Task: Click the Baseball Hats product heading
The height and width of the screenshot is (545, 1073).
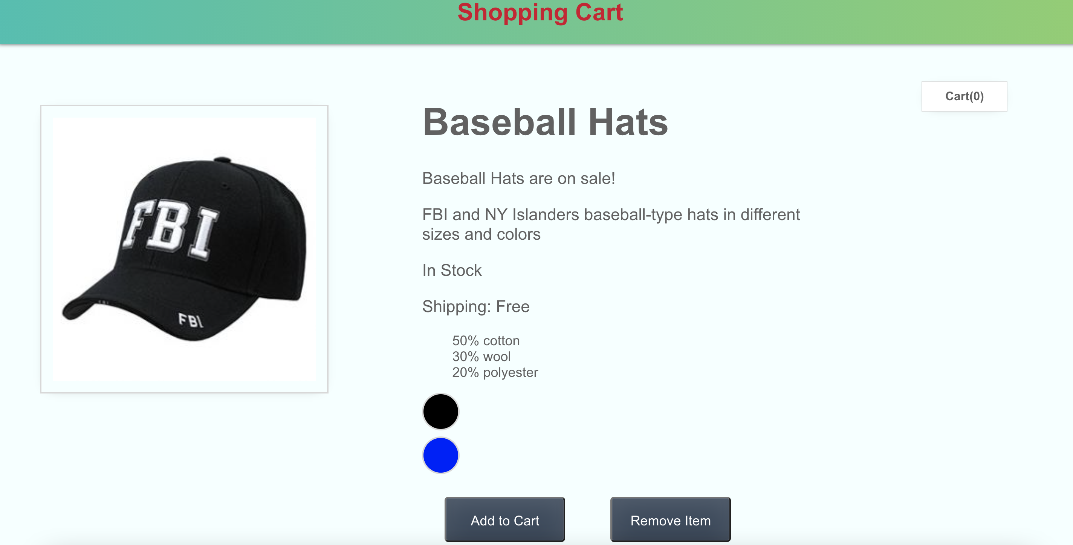Action: point(545,122)
